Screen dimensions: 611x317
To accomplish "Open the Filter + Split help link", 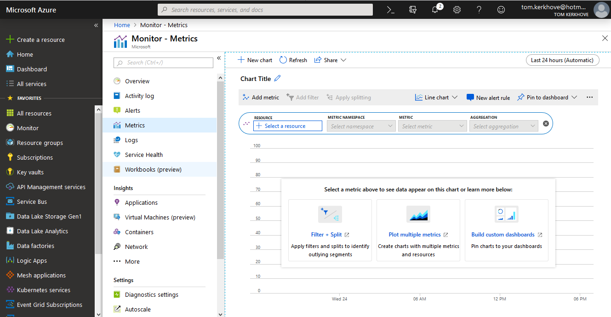I will 330,235.
